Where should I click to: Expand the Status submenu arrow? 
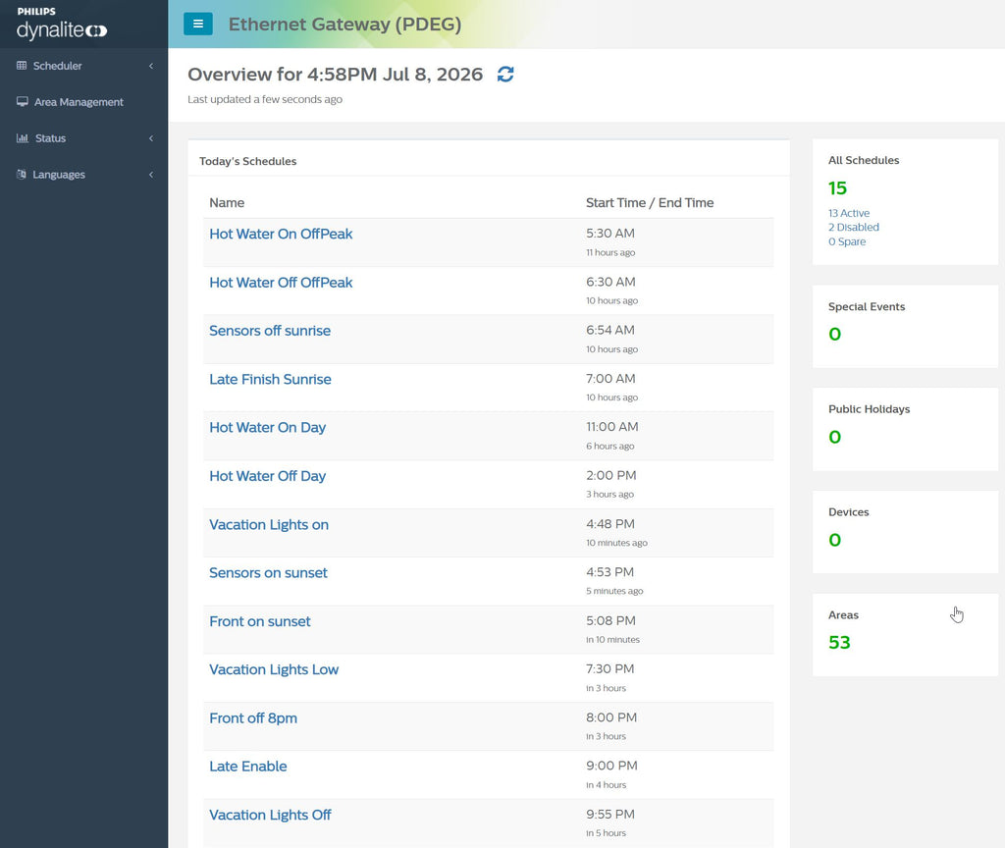tap(151, 137)
